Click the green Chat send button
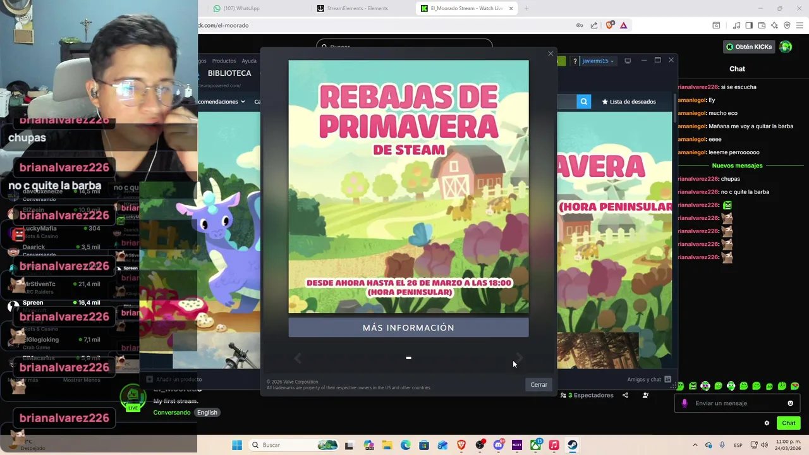The image size is (809, 455). 789,423
